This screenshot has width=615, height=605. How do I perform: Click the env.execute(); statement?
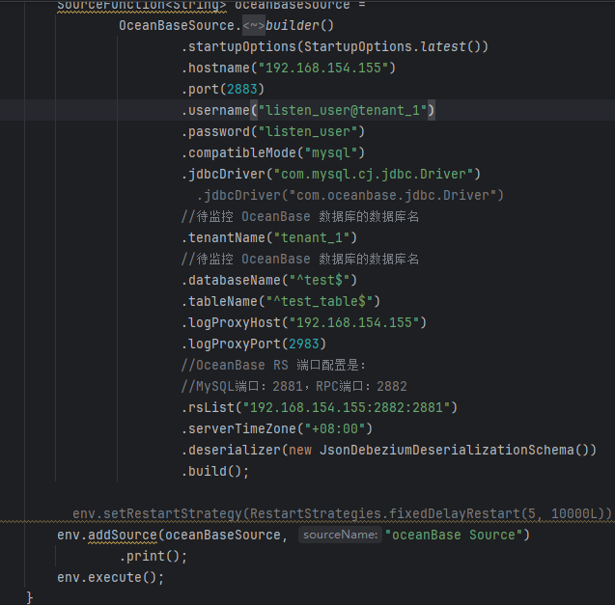[x=111, y=577]
